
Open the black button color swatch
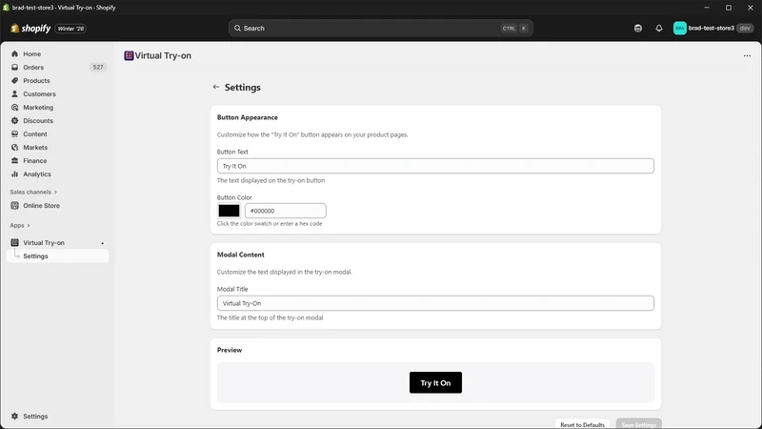[229, 211]
